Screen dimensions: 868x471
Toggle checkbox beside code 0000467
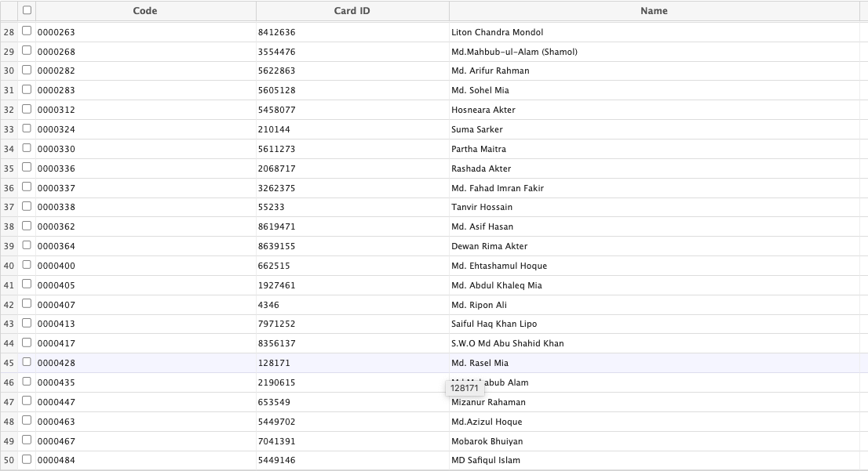point(27,440)
